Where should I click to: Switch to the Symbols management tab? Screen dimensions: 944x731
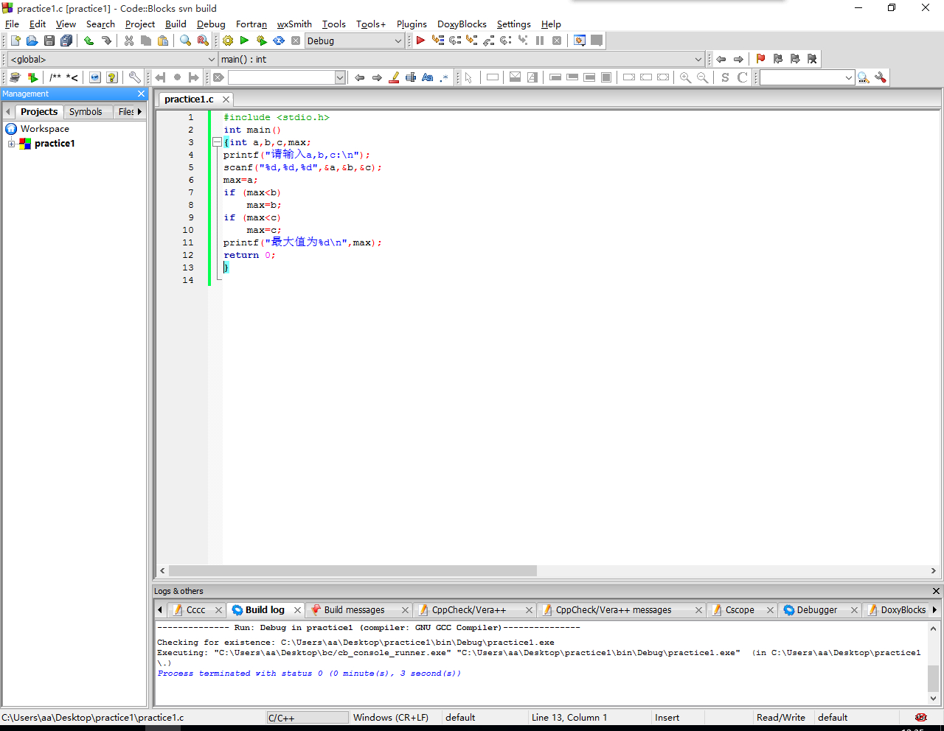86,112
